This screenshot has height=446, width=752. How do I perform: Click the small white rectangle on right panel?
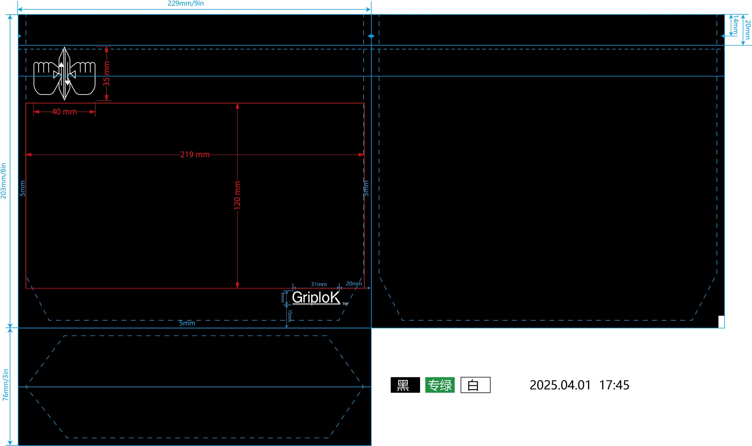pyautogui.click(x=721, y=322)
